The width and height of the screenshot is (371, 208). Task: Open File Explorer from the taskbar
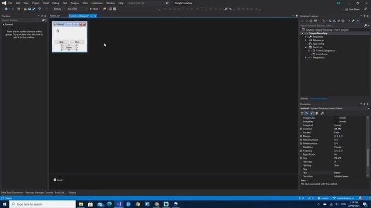point(81,204)
